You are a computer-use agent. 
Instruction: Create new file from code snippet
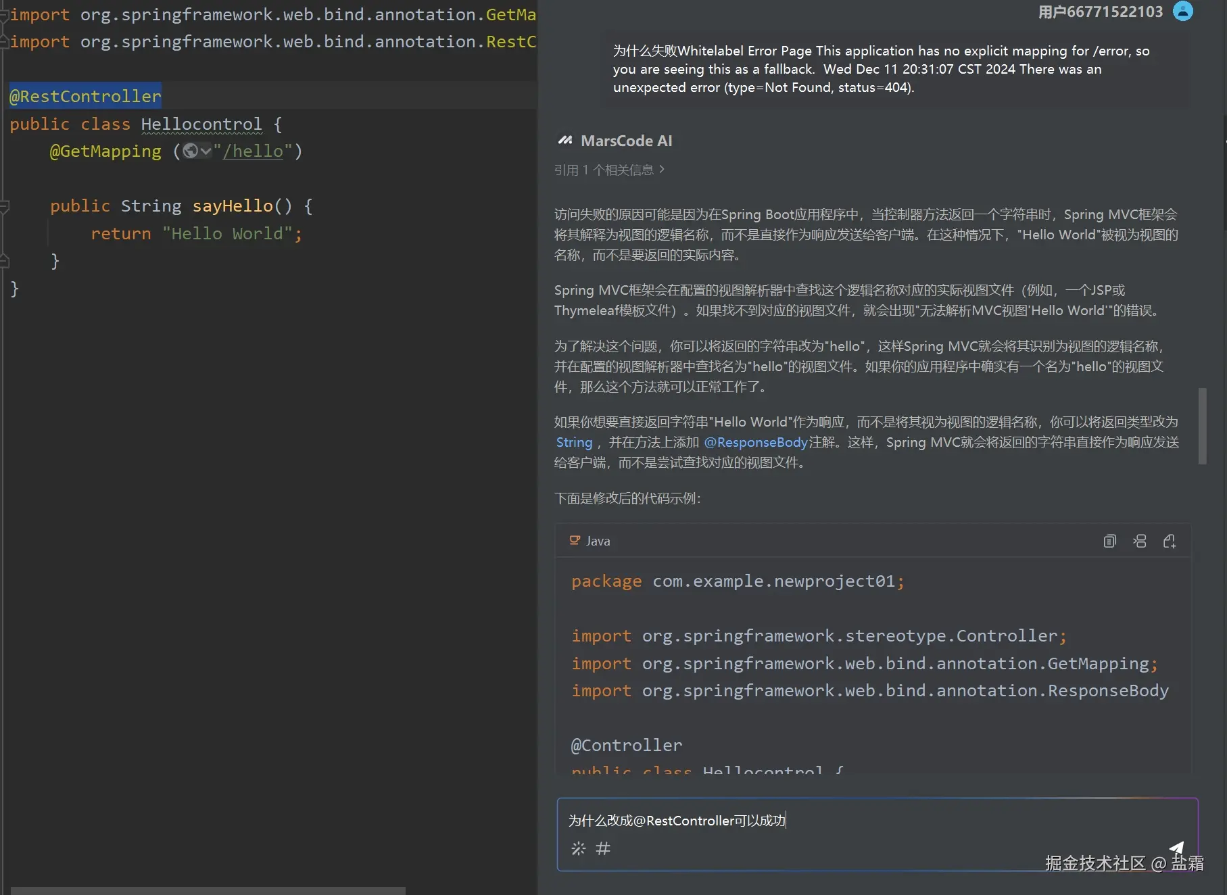(1170, 541)
